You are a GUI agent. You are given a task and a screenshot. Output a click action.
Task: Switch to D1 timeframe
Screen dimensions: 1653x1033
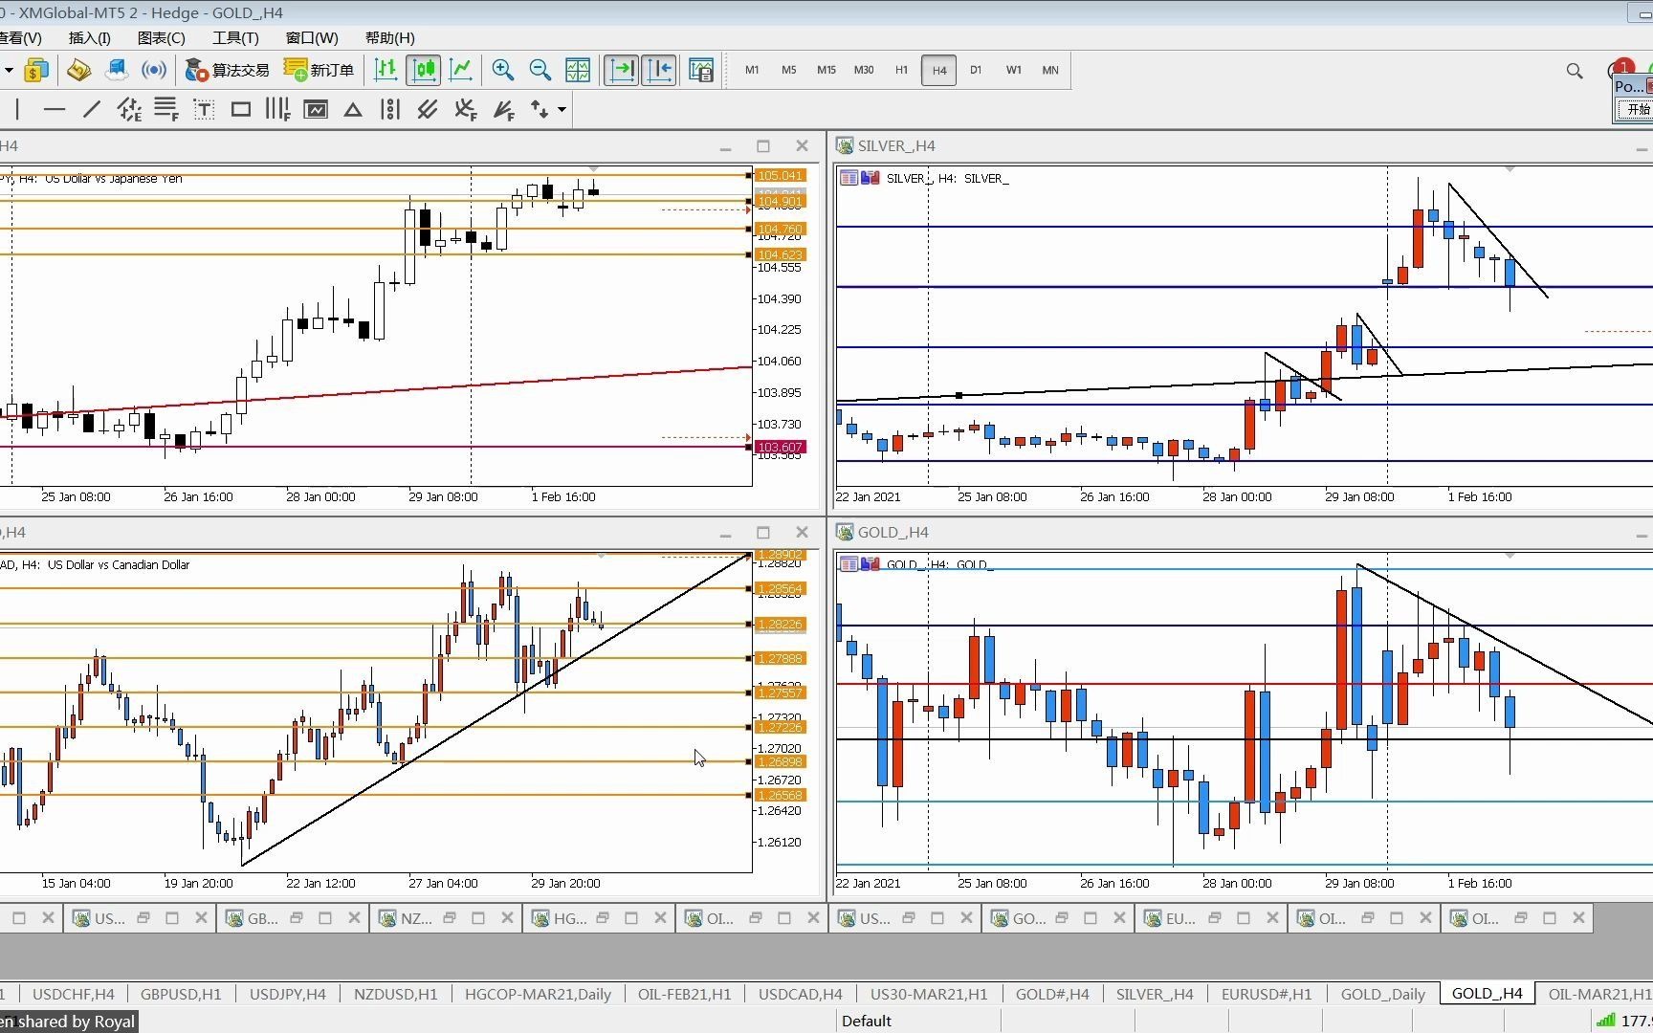tap(976, 70)
